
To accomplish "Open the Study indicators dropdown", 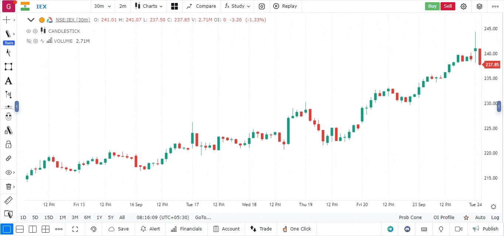I will pos(238,6).
